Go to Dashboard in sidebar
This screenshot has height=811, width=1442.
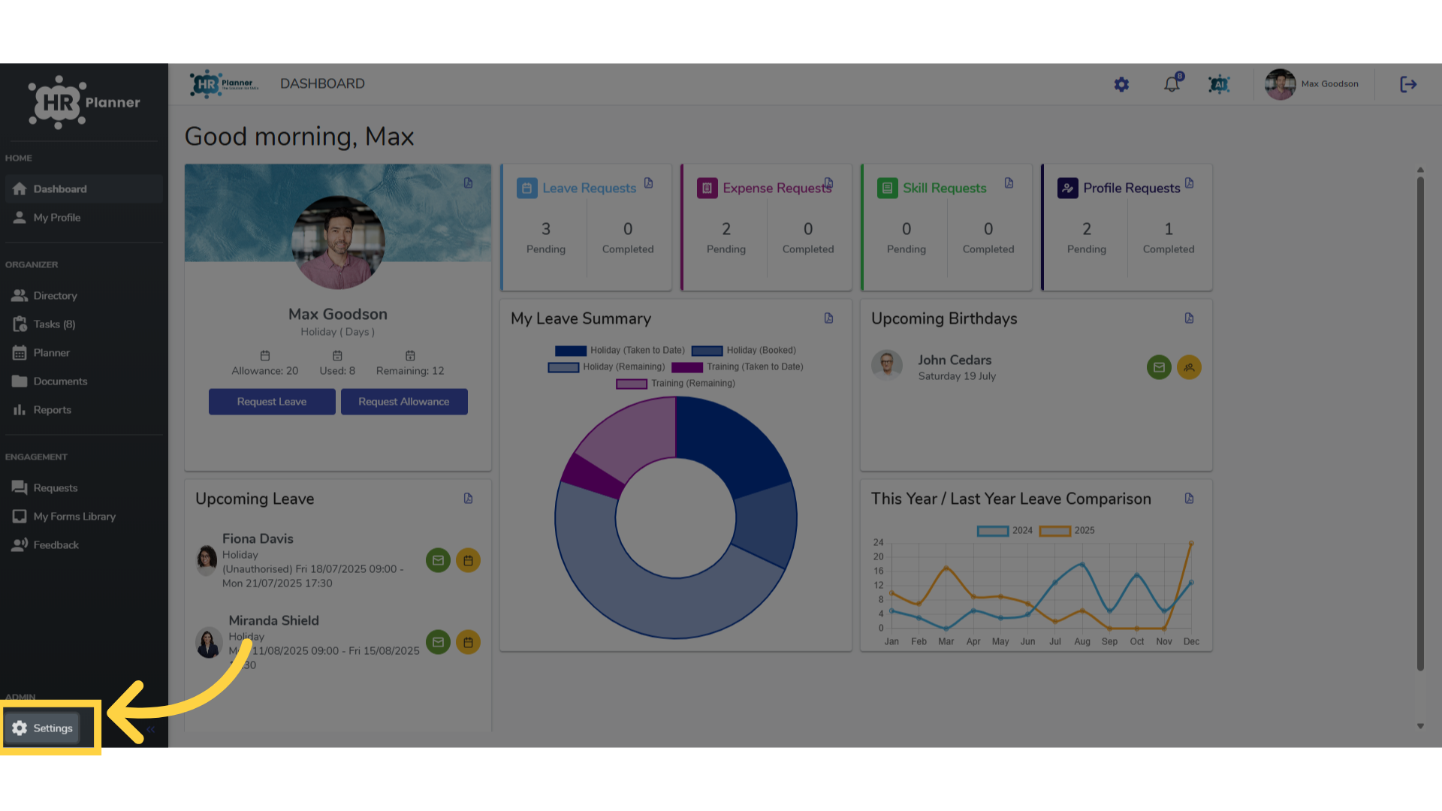tap(83, 188)
